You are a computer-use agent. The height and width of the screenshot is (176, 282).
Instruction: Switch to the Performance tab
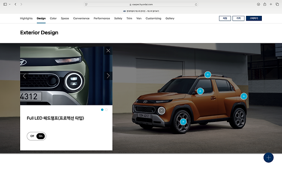coord(102,18)
